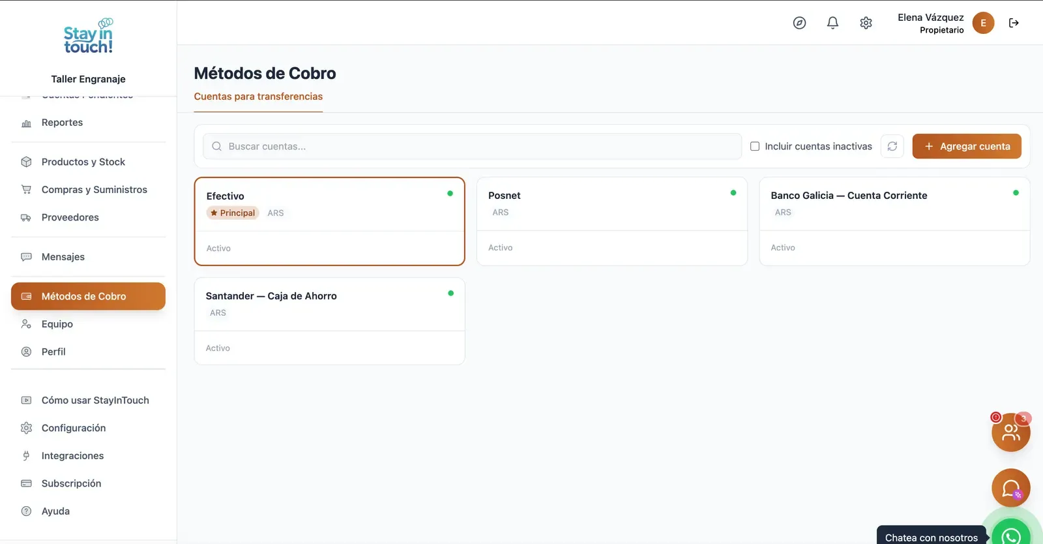Open settings gear in top bar

point(866,23)
